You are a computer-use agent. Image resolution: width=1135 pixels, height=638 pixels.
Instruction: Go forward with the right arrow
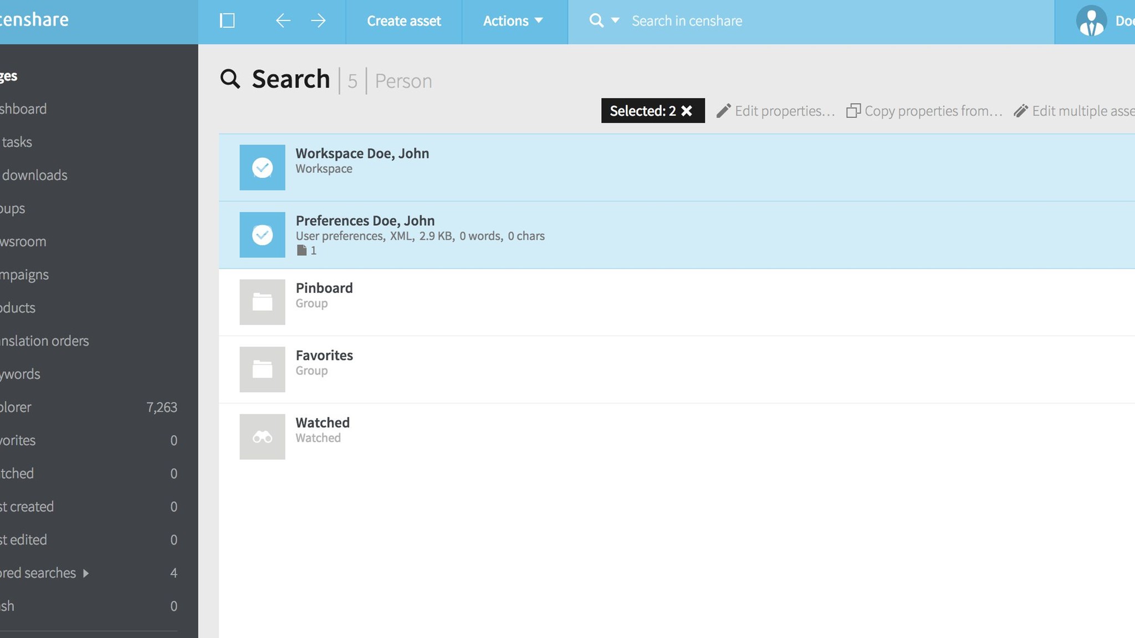pos(318,21)
